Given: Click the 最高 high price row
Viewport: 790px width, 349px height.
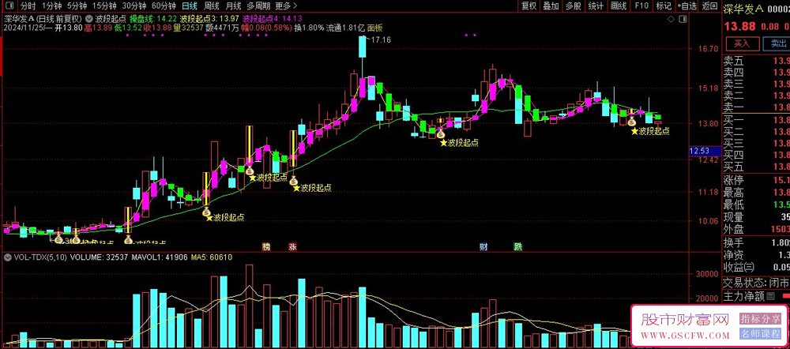Looking at the screenshot, I should 756,193.
